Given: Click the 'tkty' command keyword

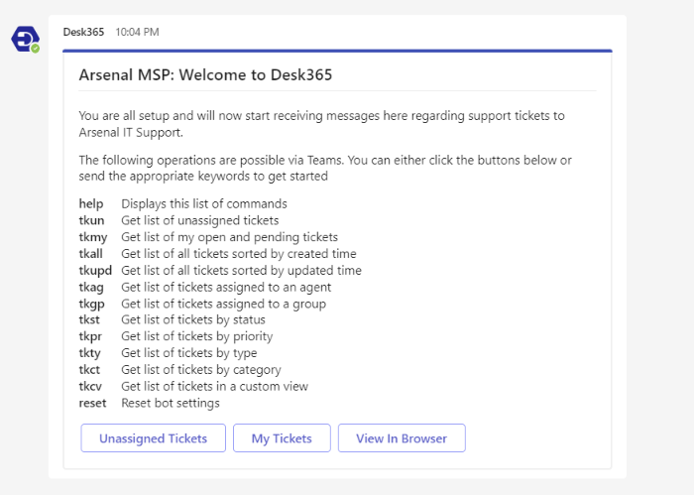Looking at the screenshot, I should point(90,353).
